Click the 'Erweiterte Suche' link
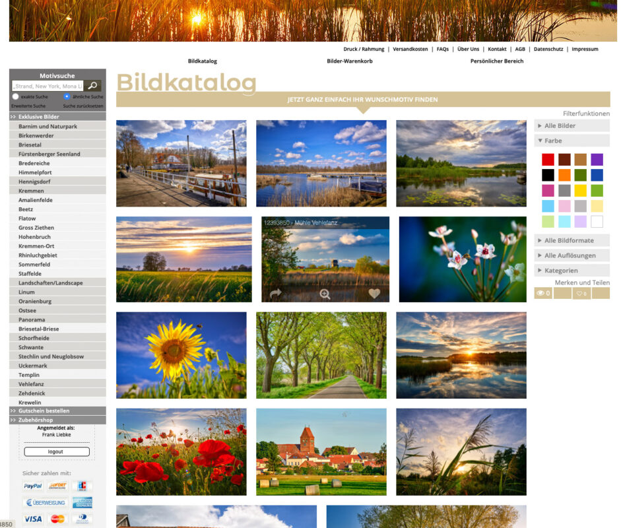 pyautogui.click(x=28, y=106)
